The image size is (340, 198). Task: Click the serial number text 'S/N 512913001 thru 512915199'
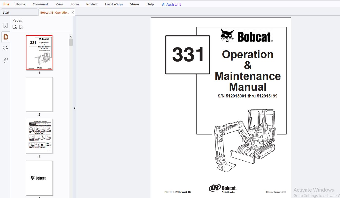pos(248,96)
